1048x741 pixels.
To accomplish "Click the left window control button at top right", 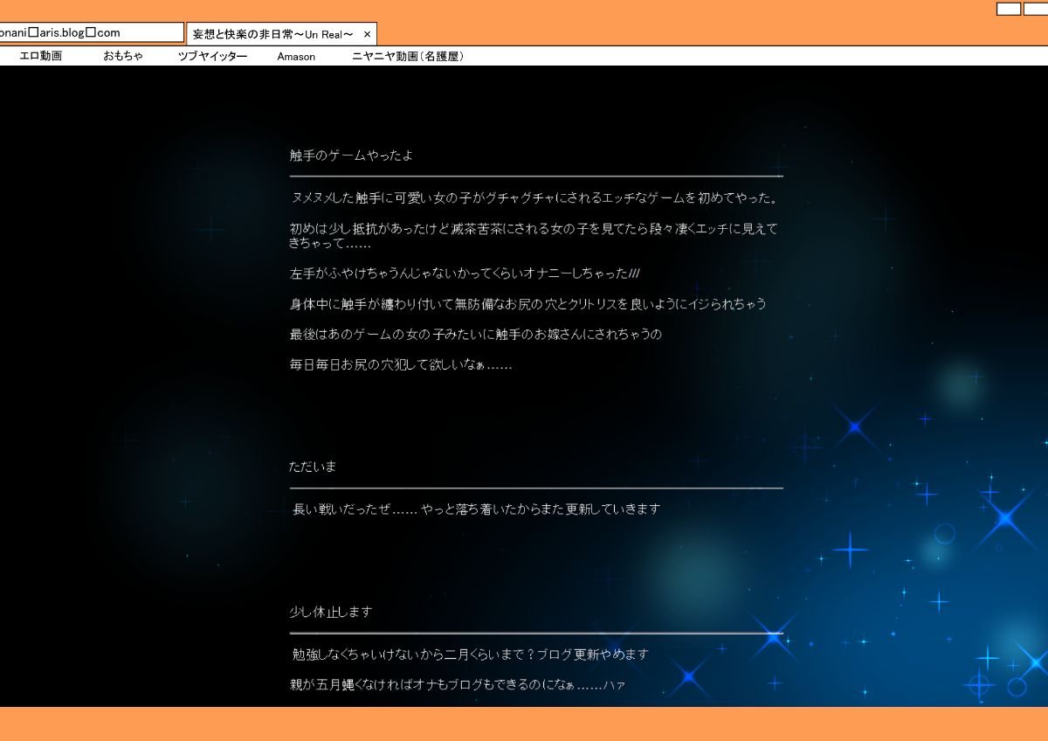I will (x=1009, y=9).
